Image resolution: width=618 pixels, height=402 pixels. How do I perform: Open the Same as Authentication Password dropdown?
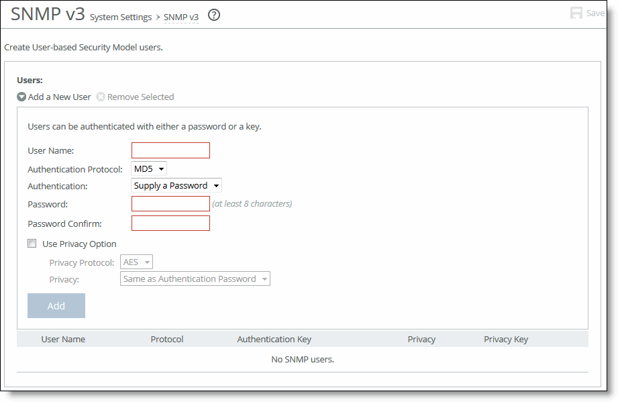195,279
